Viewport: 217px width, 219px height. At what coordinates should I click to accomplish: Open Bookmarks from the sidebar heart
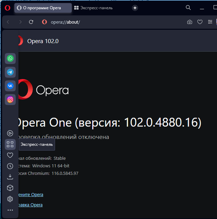point(10,155)
